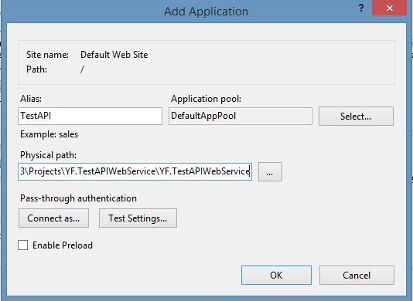Image resolution: width=413 pixels, height=301 pixels.
Task: Click the Alias: label
Action: (31, 99)
